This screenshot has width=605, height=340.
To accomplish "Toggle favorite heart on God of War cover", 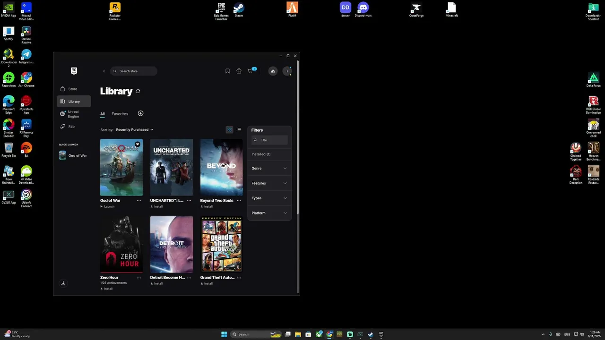I will (x=138, y=144).
